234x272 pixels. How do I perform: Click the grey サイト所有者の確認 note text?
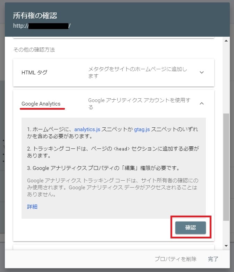[x=113, y=187]
